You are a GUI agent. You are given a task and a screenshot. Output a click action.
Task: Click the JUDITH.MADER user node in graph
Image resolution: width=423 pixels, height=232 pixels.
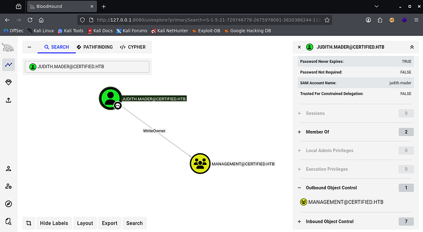tap(110, 98)
